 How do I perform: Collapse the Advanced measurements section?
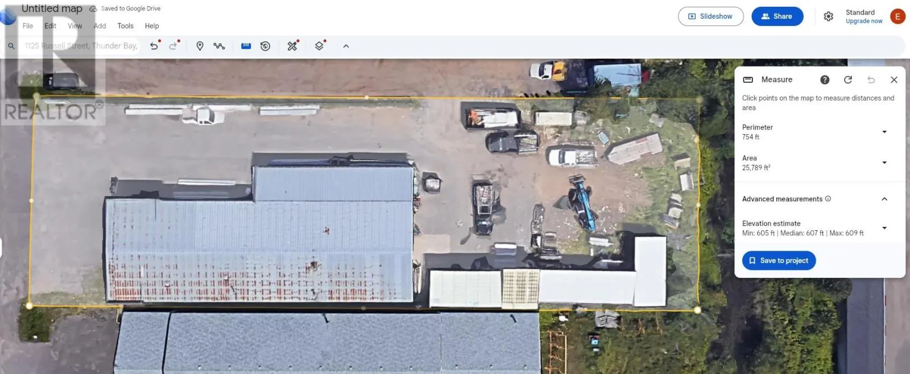pos(884,199)
